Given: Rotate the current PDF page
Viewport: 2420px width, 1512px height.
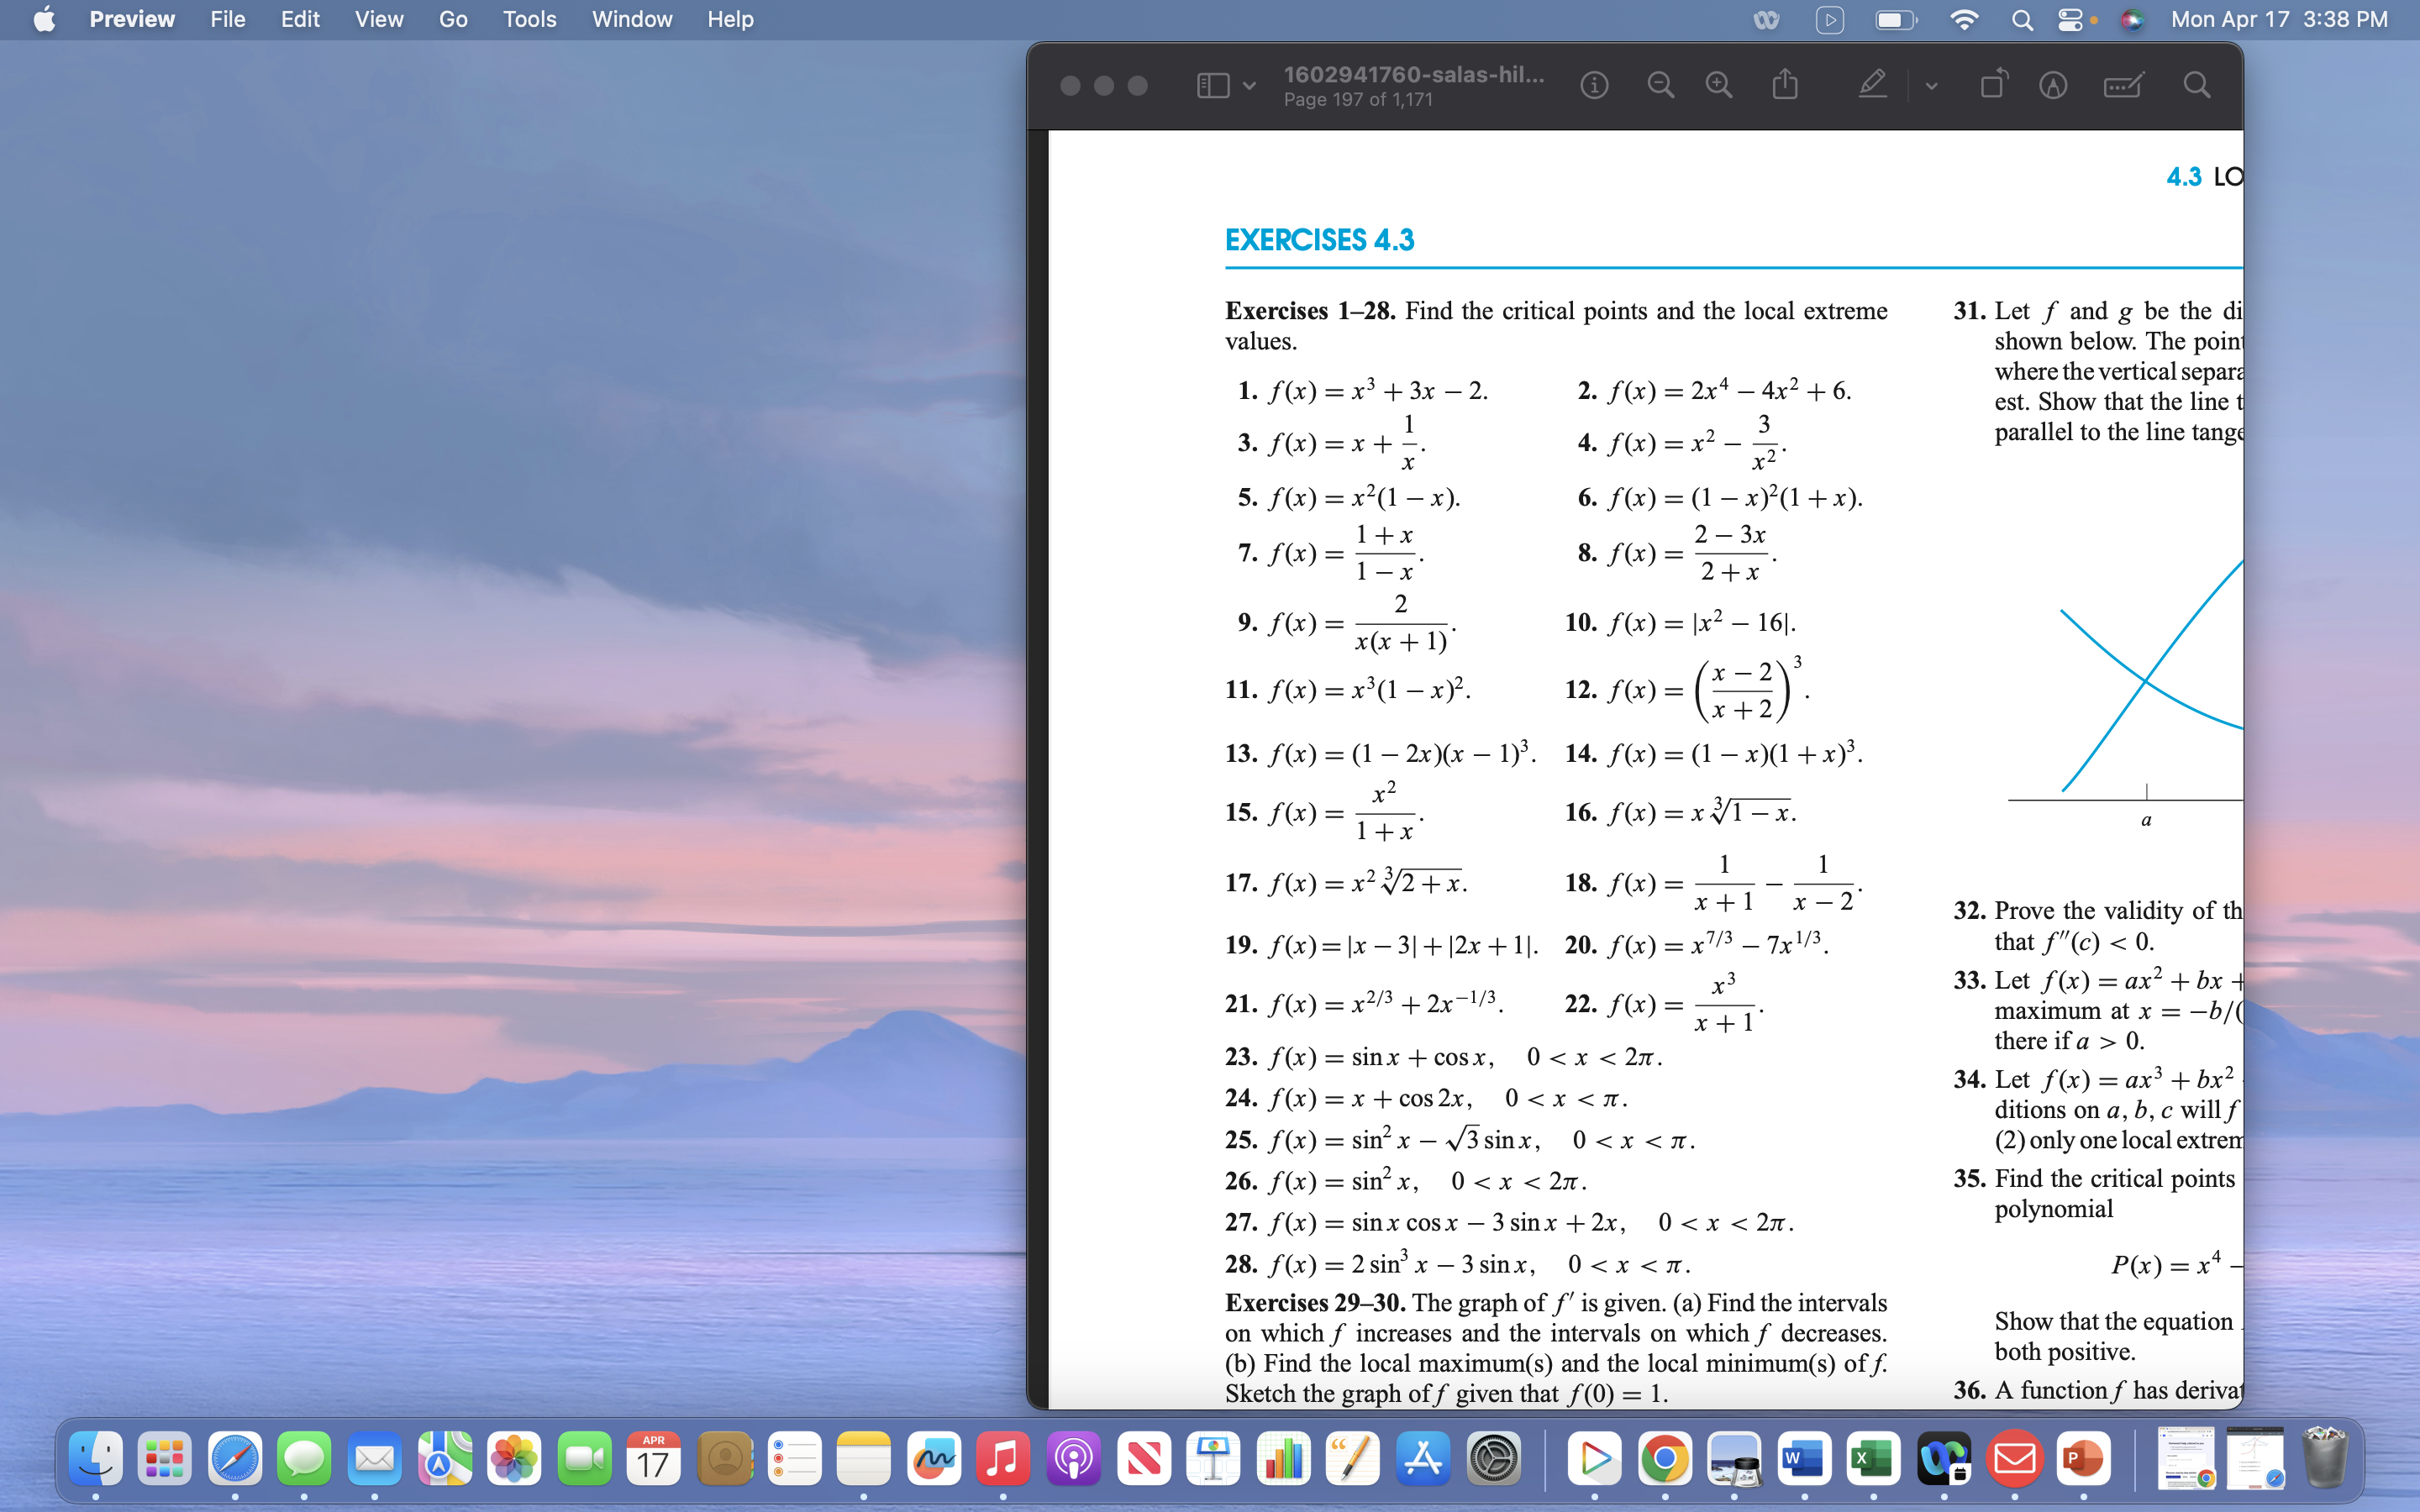Looking at the screenshot, I should 1992,85.
